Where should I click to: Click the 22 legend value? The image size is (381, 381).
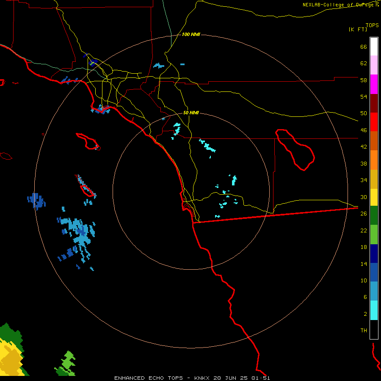[x=364, y=230]
